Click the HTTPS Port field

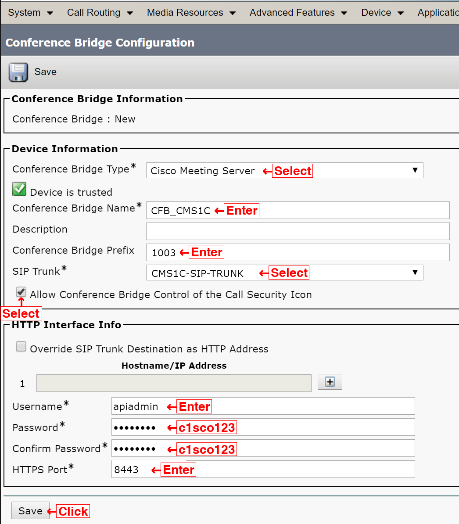tap(263, 469)
